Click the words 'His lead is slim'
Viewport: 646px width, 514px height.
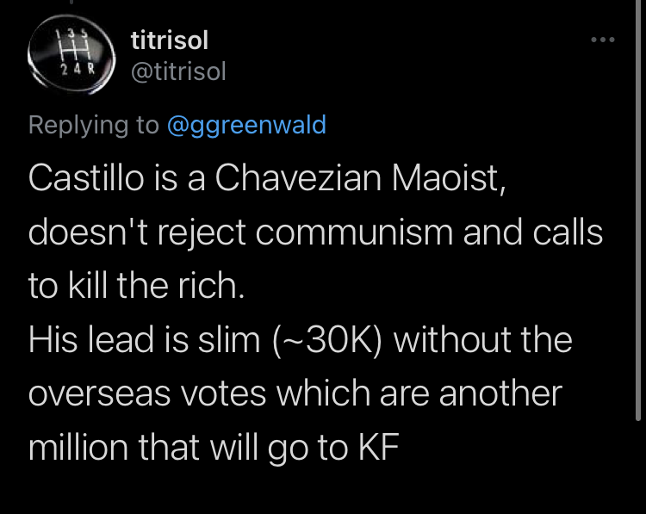[144, 340]
